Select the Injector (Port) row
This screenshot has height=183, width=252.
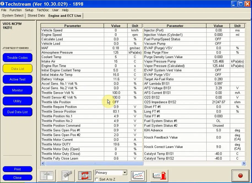pyautogui.click(x=194, y=30)
